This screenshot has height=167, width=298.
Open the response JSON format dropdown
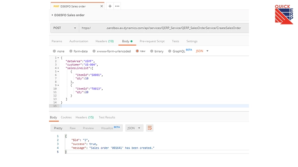(134, 128)
